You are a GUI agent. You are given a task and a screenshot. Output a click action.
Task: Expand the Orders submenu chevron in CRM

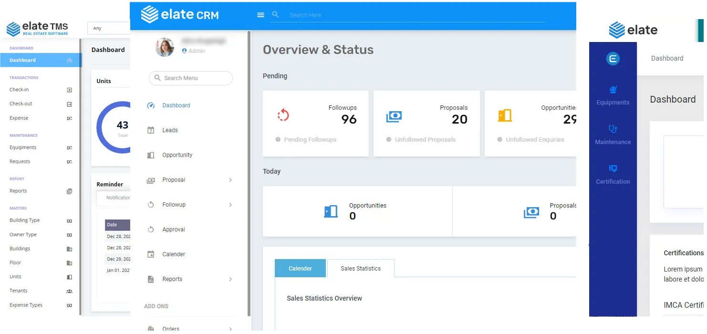[230, 329]
